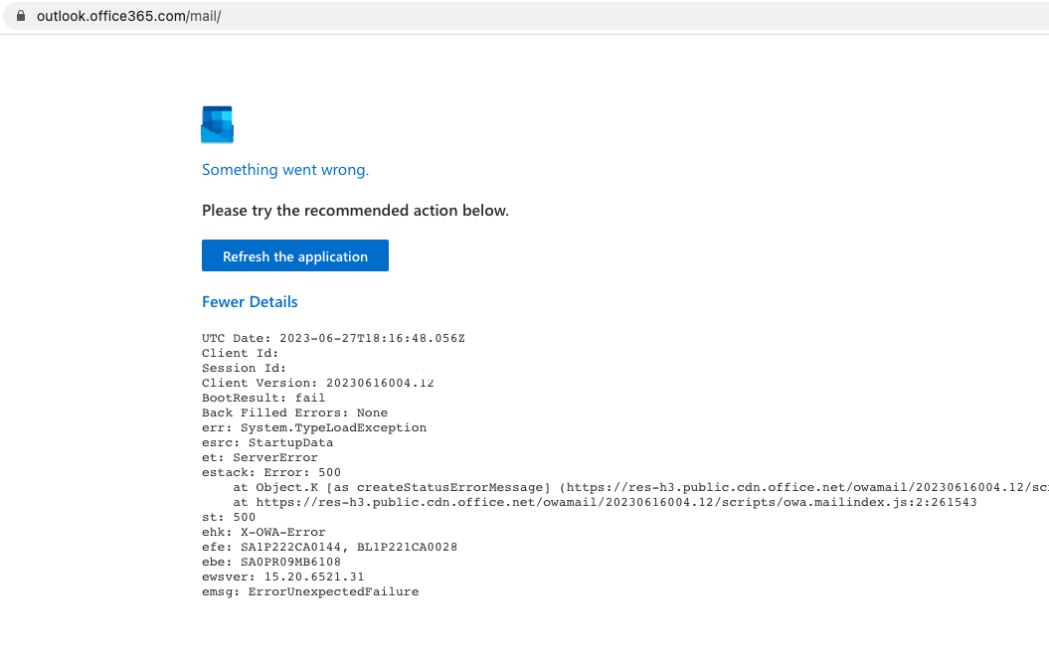The height and width of the screenshot is (658, 1049).
Task: Click the outlook.office365.com/mail/ address bar
Action: pos(525,16)
